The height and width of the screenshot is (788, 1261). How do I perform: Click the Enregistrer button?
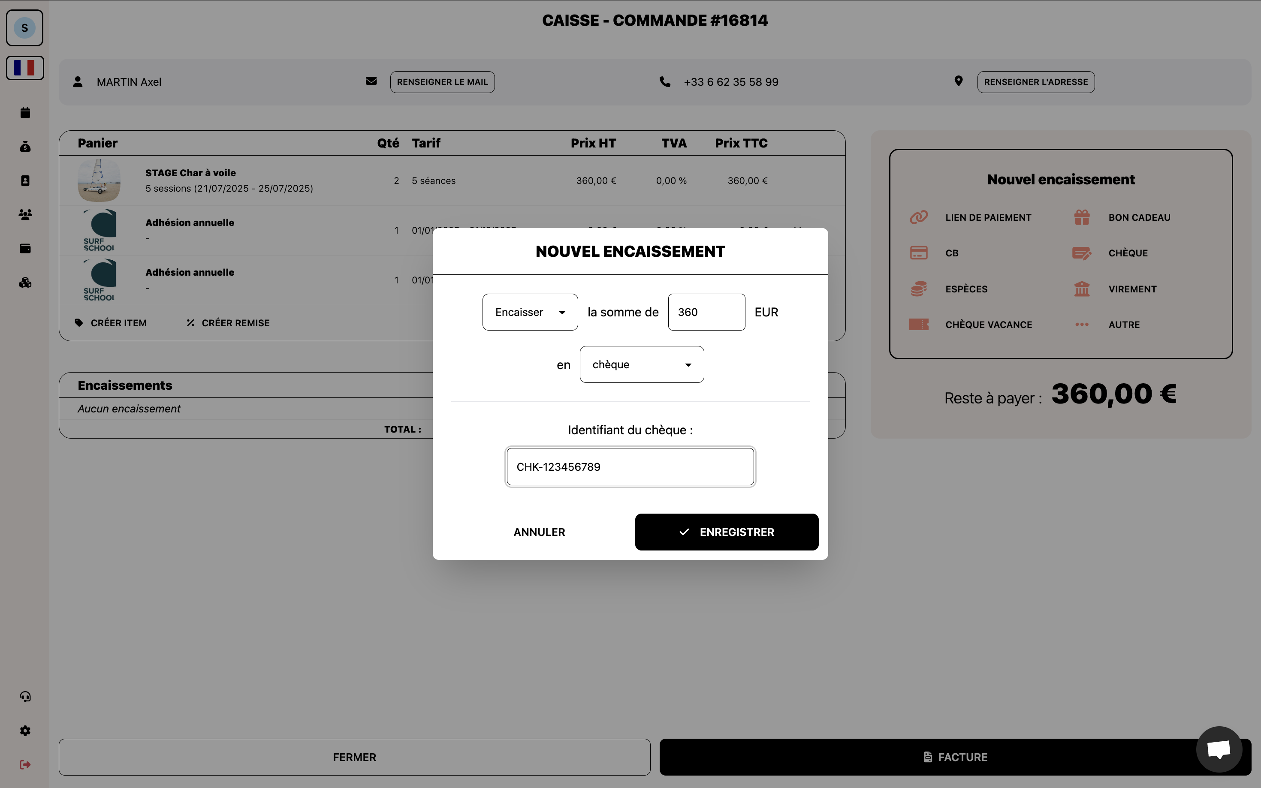coord(726,532)
